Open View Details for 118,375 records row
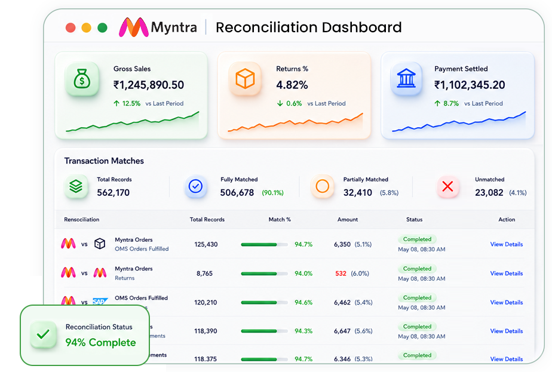Image resolution: width=552 pixels, height=372 pixels. [x=506, y=359]
